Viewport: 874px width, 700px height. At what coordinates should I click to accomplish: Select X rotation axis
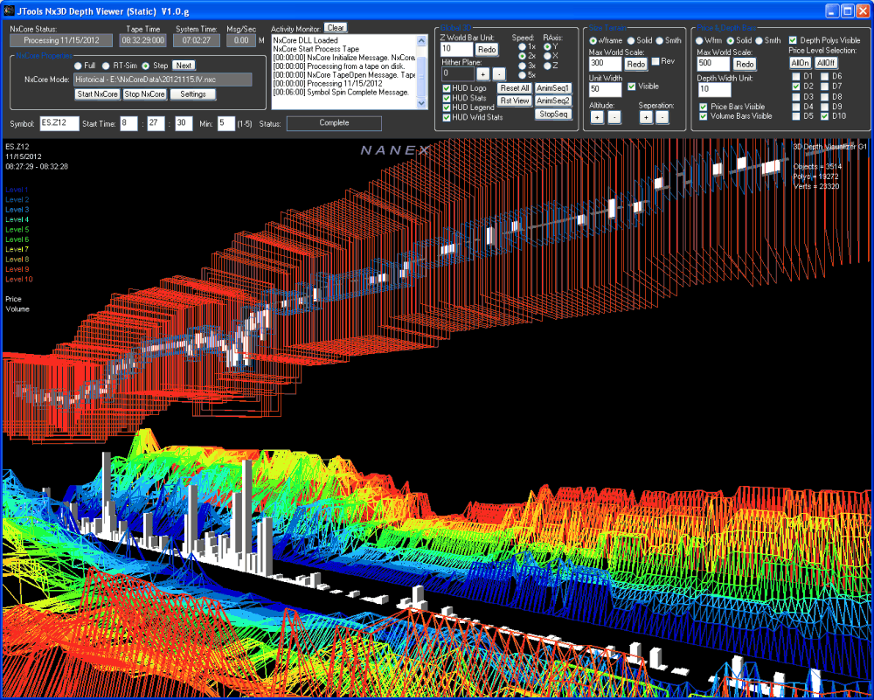(x=547, y=56)
